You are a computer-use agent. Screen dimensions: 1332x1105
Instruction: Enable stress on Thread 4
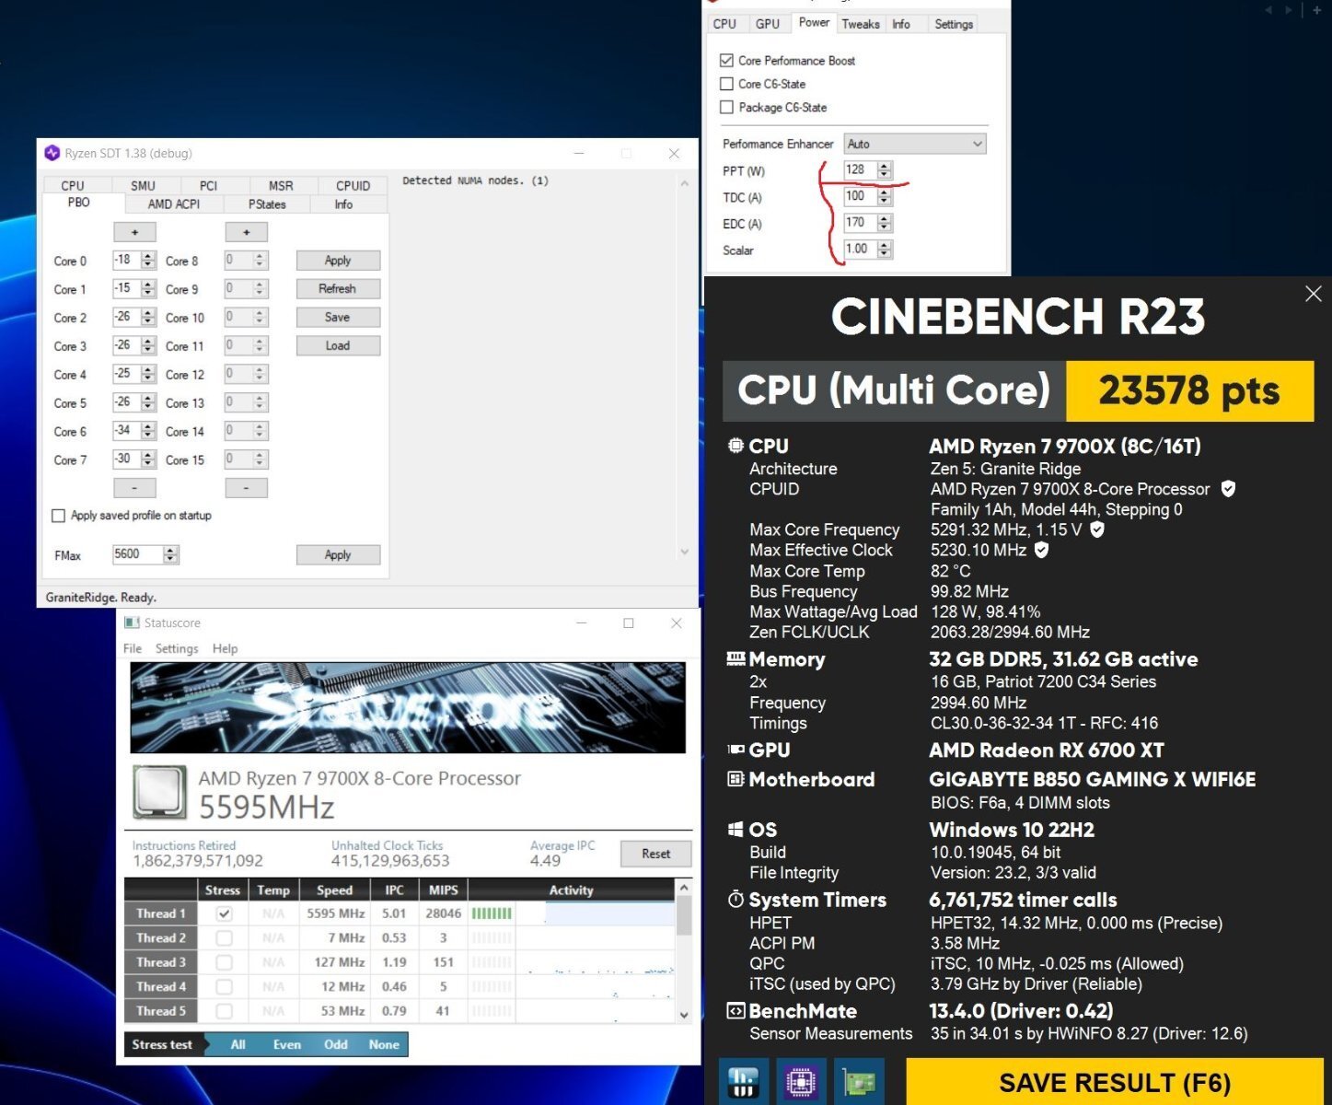coord(224,986)
